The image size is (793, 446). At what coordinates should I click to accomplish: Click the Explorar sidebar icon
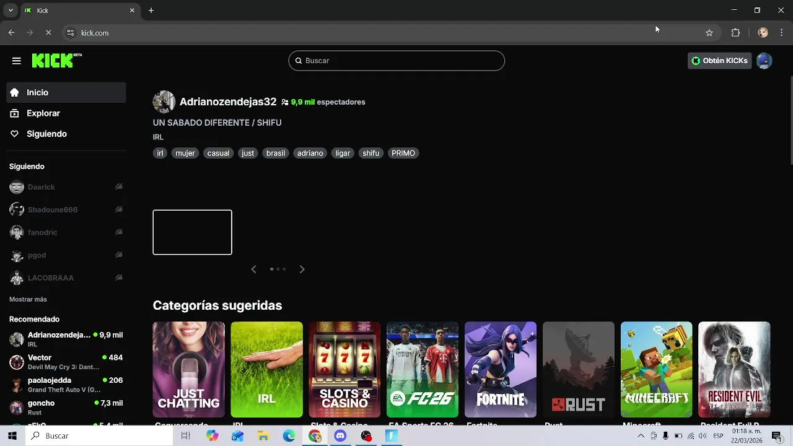click(x=15, y=113)
